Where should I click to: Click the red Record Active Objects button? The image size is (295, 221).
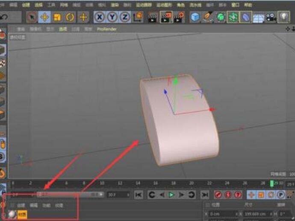[218, 195]
